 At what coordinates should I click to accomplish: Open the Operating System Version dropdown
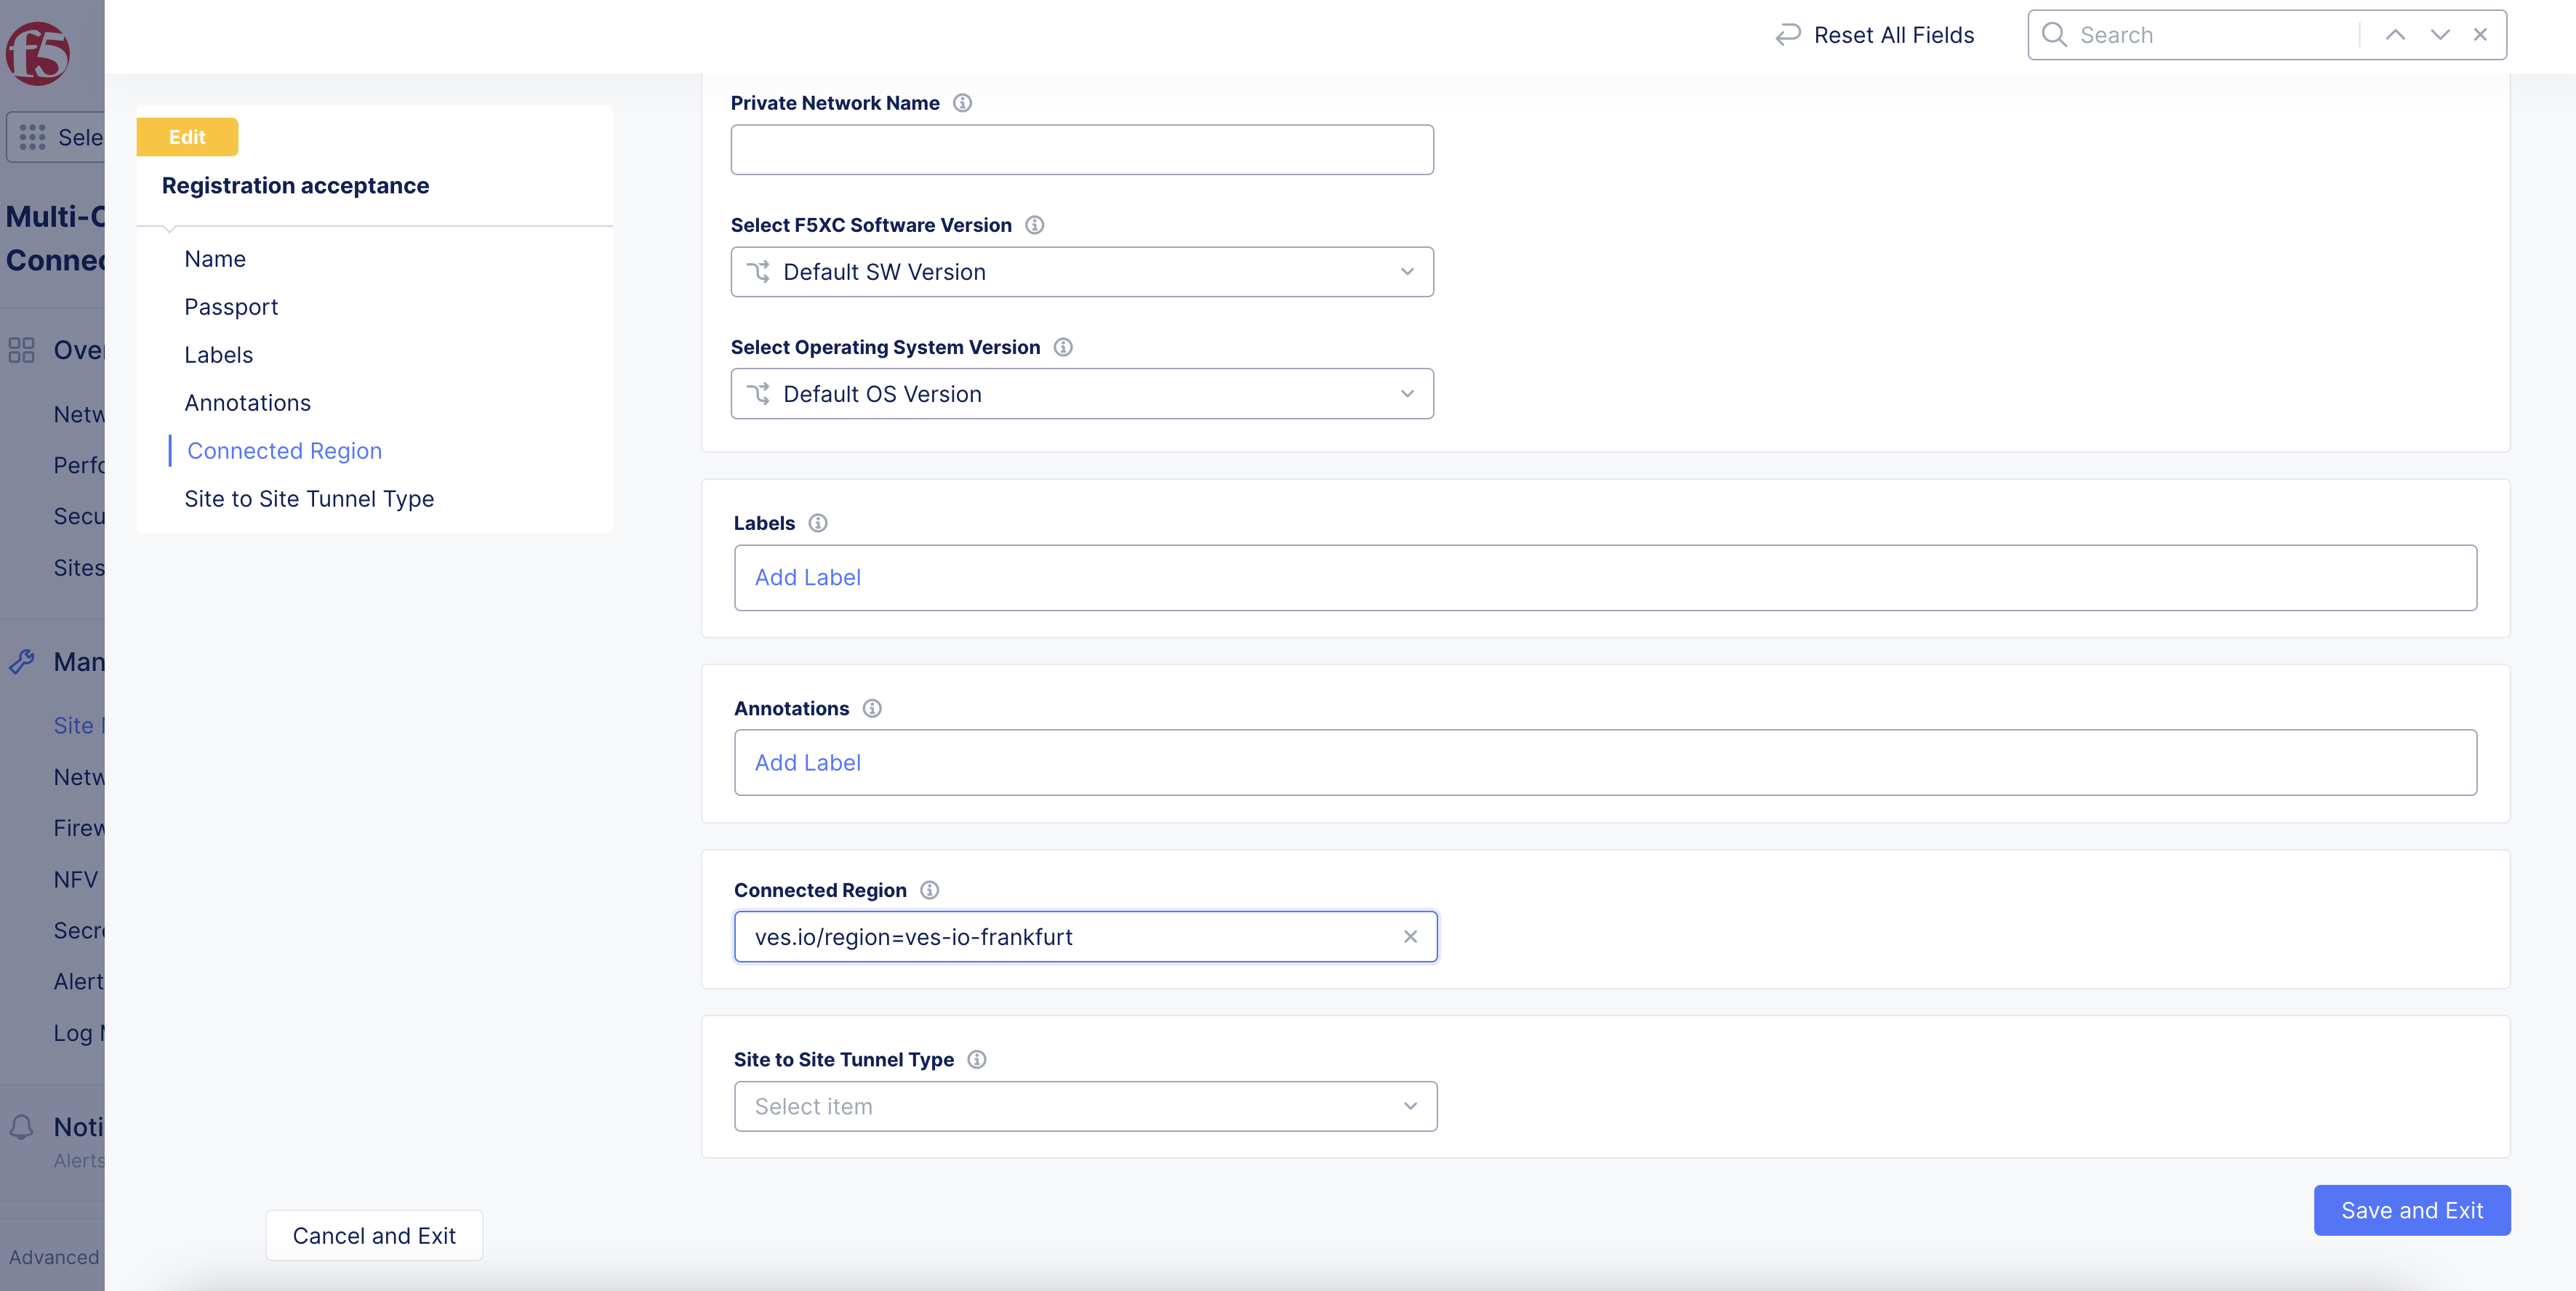point(1082,394)
